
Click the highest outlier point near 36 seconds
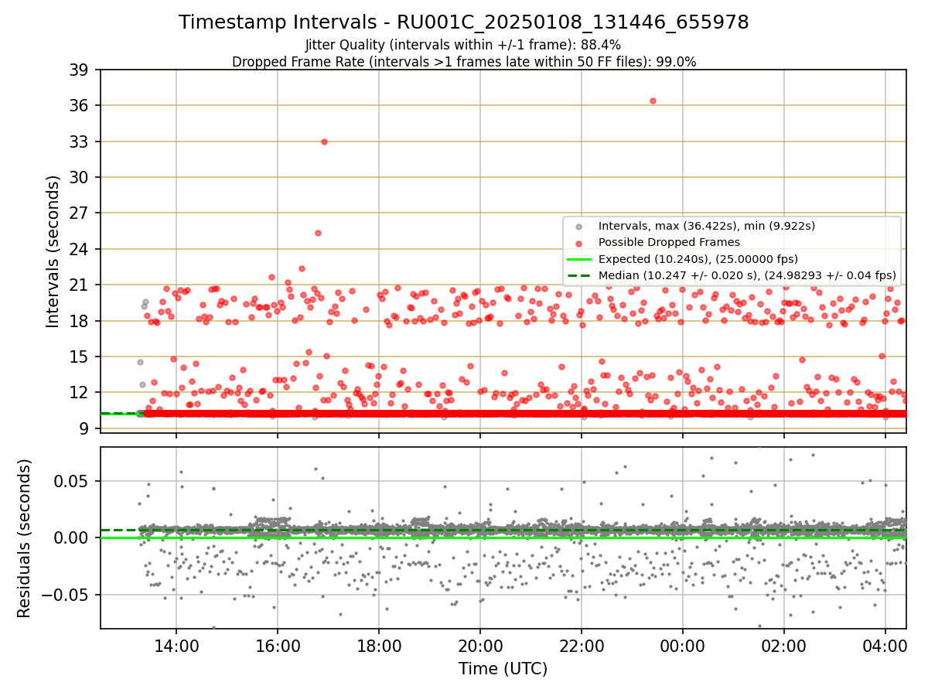653,101
